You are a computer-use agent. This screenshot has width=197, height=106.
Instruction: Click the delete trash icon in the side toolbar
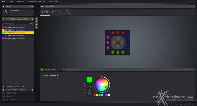36,27
